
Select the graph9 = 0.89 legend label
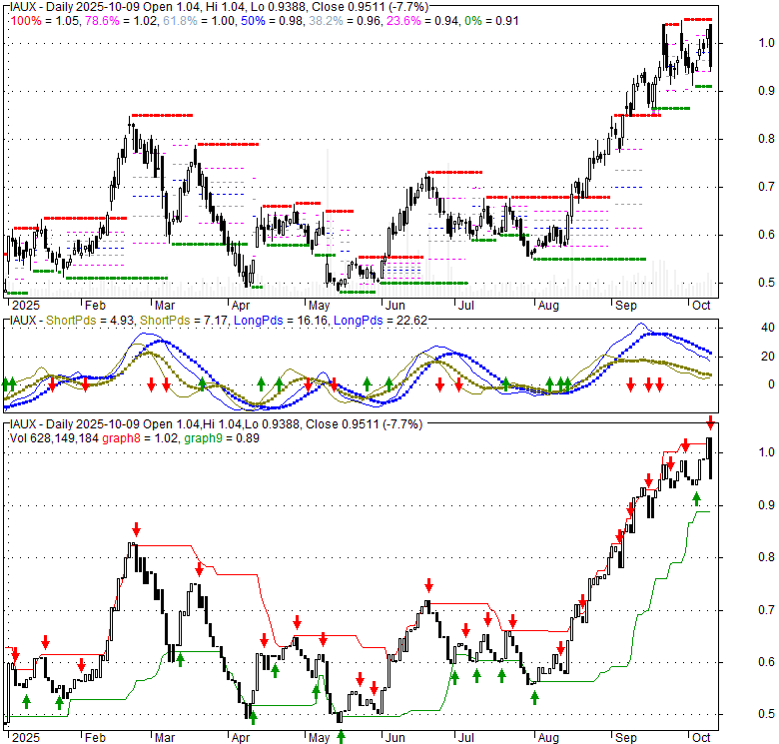pyautogui.click(x=222, y=438)
